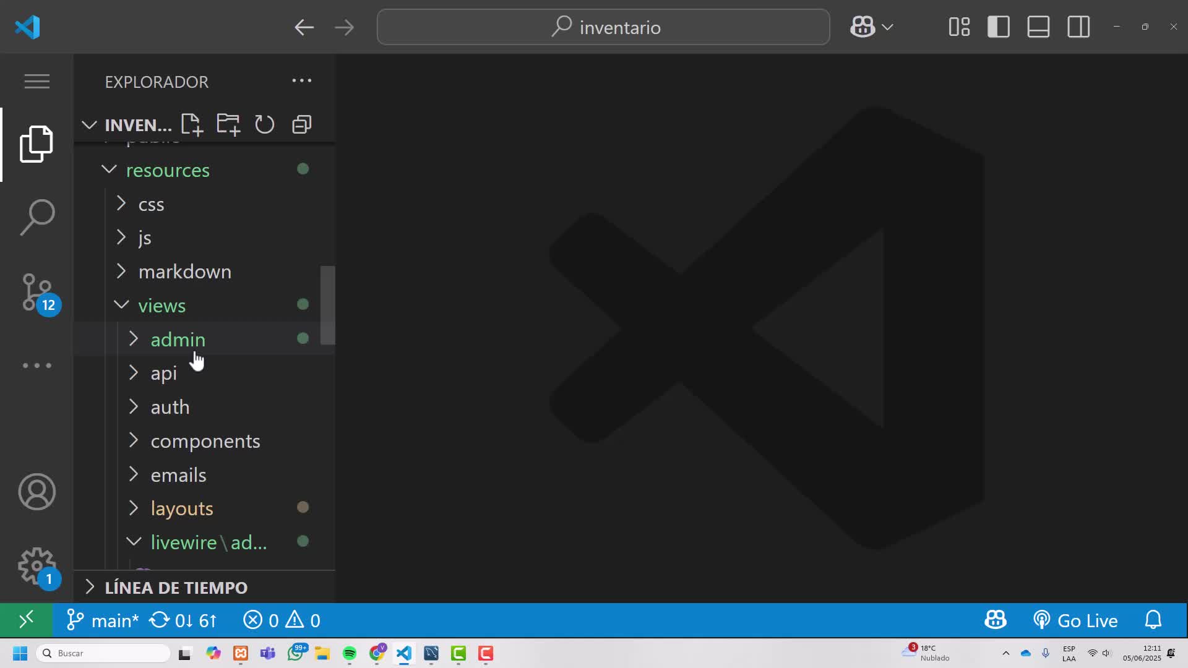This screenshot has height=668, width=1188.
Task: Open the Accounts menu in activity bar
Action: (37, 492)
